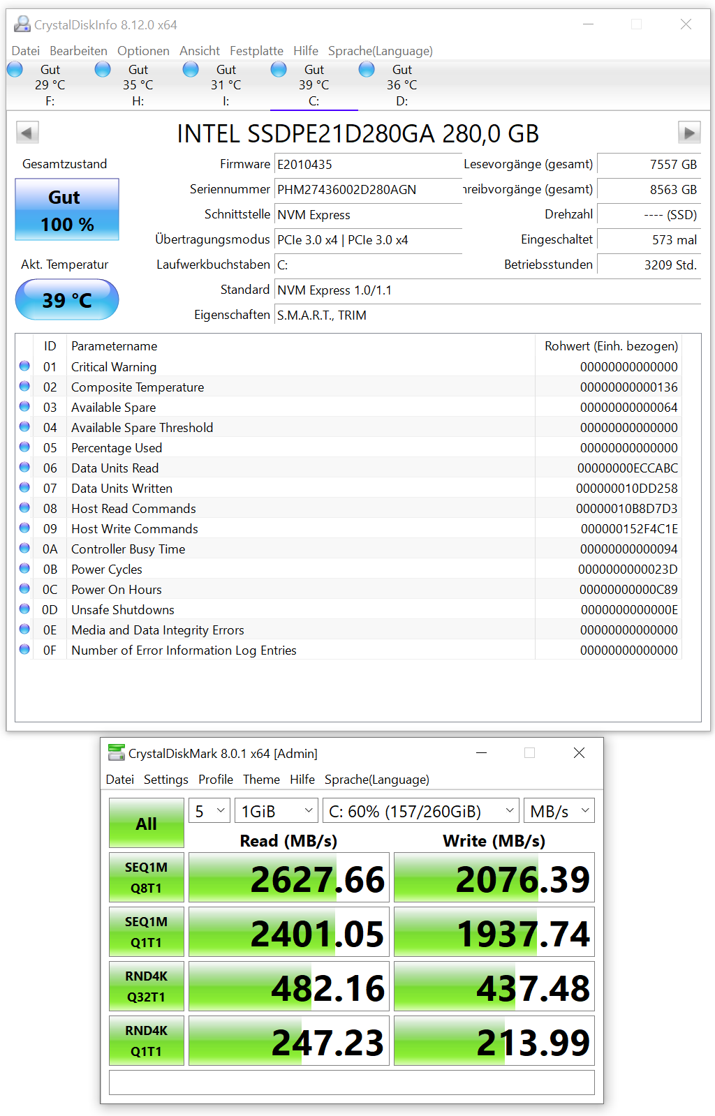Viewport: 715px width, 1116px height.
Task: Open test count dropdown showing 5
Action: click(x=209, y=811)
